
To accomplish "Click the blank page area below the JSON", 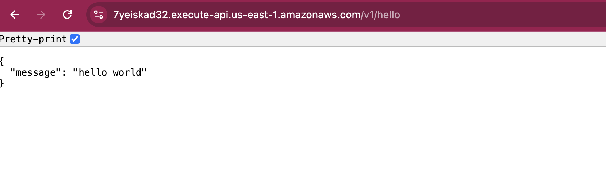I will [292, 146].
